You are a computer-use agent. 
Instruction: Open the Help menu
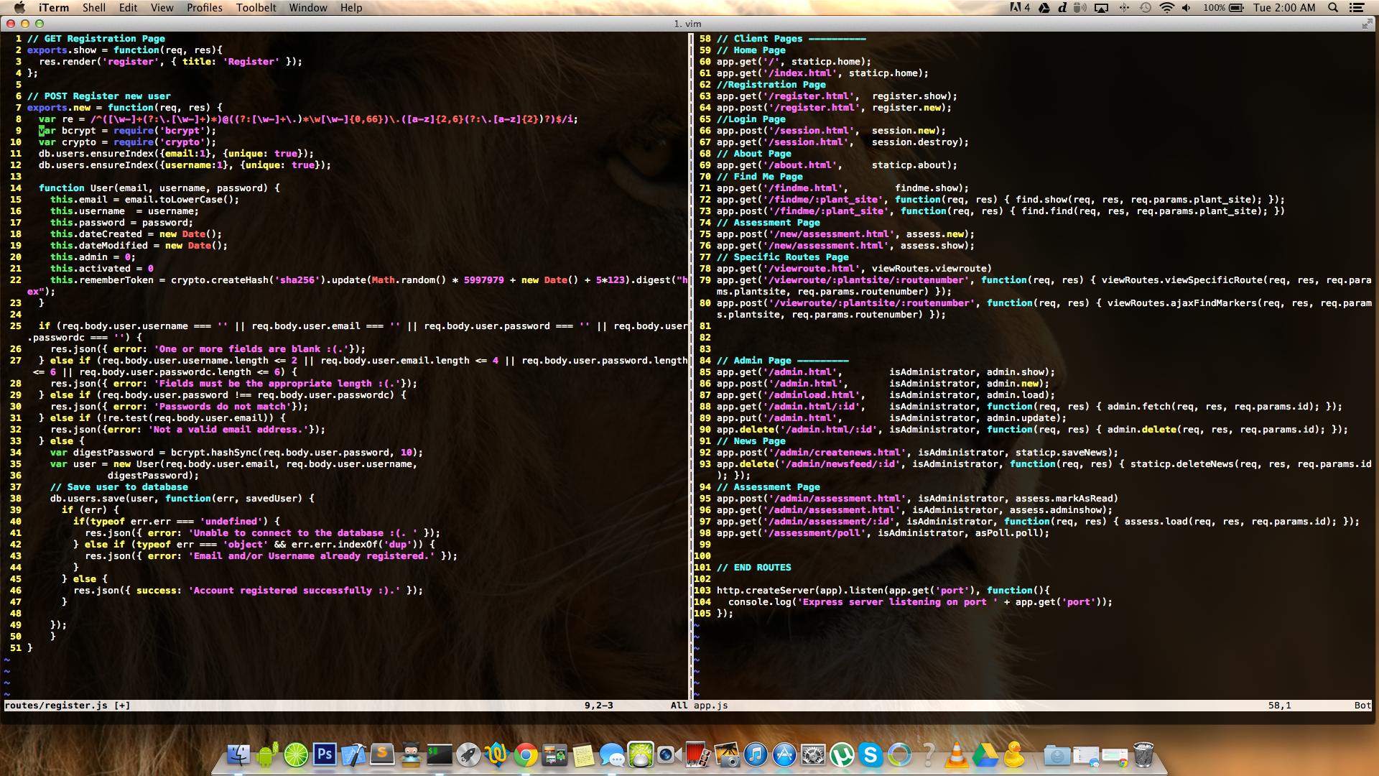tap(351, 7)
